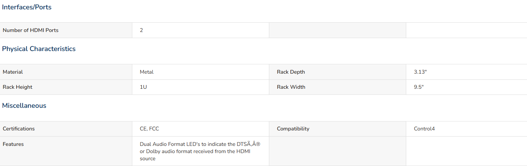This screenshot has width=527, height=166.
Task: Select the Material label cell
Action: pos(66,72)
